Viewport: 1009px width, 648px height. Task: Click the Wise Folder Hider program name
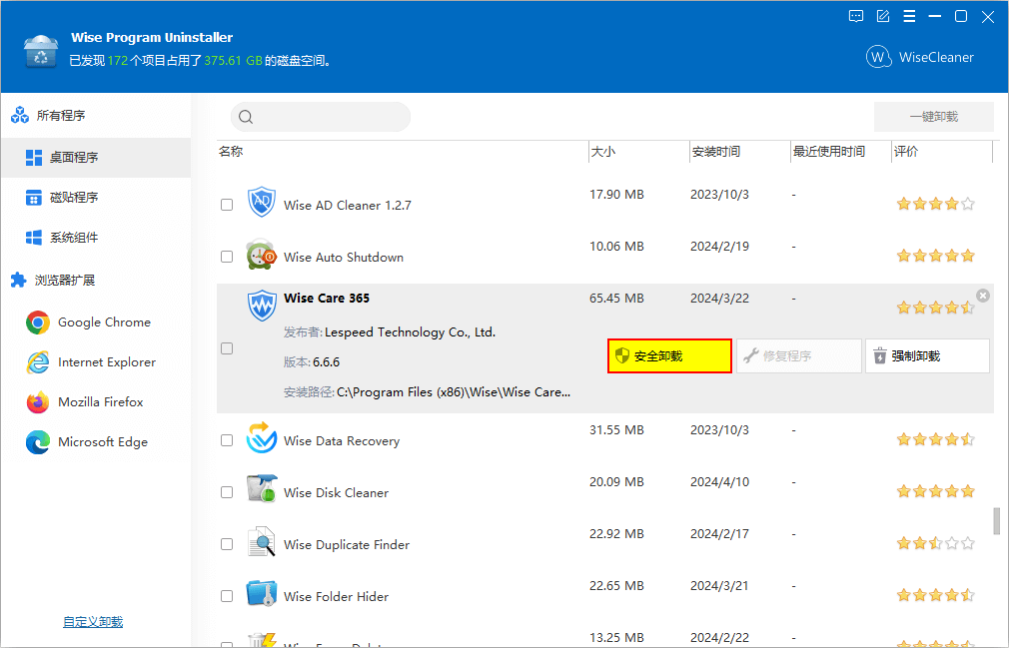(336, 596)
